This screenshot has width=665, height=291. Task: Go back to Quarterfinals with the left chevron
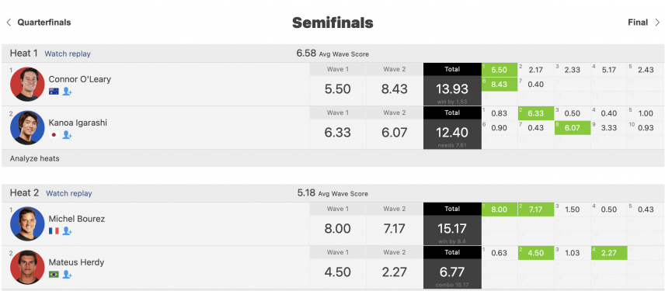pyautogui.click(x=9, y=23)
